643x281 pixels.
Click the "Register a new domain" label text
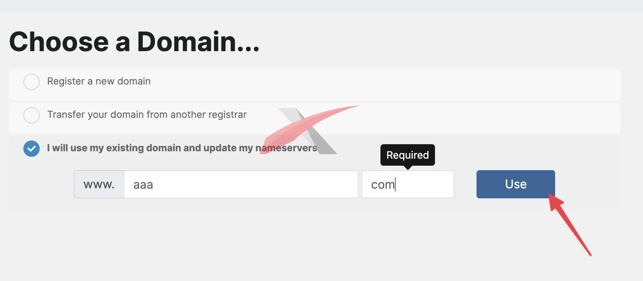point(99,81)
